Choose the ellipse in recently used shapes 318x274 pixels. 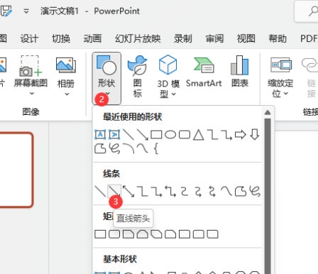tap(170, 135)
